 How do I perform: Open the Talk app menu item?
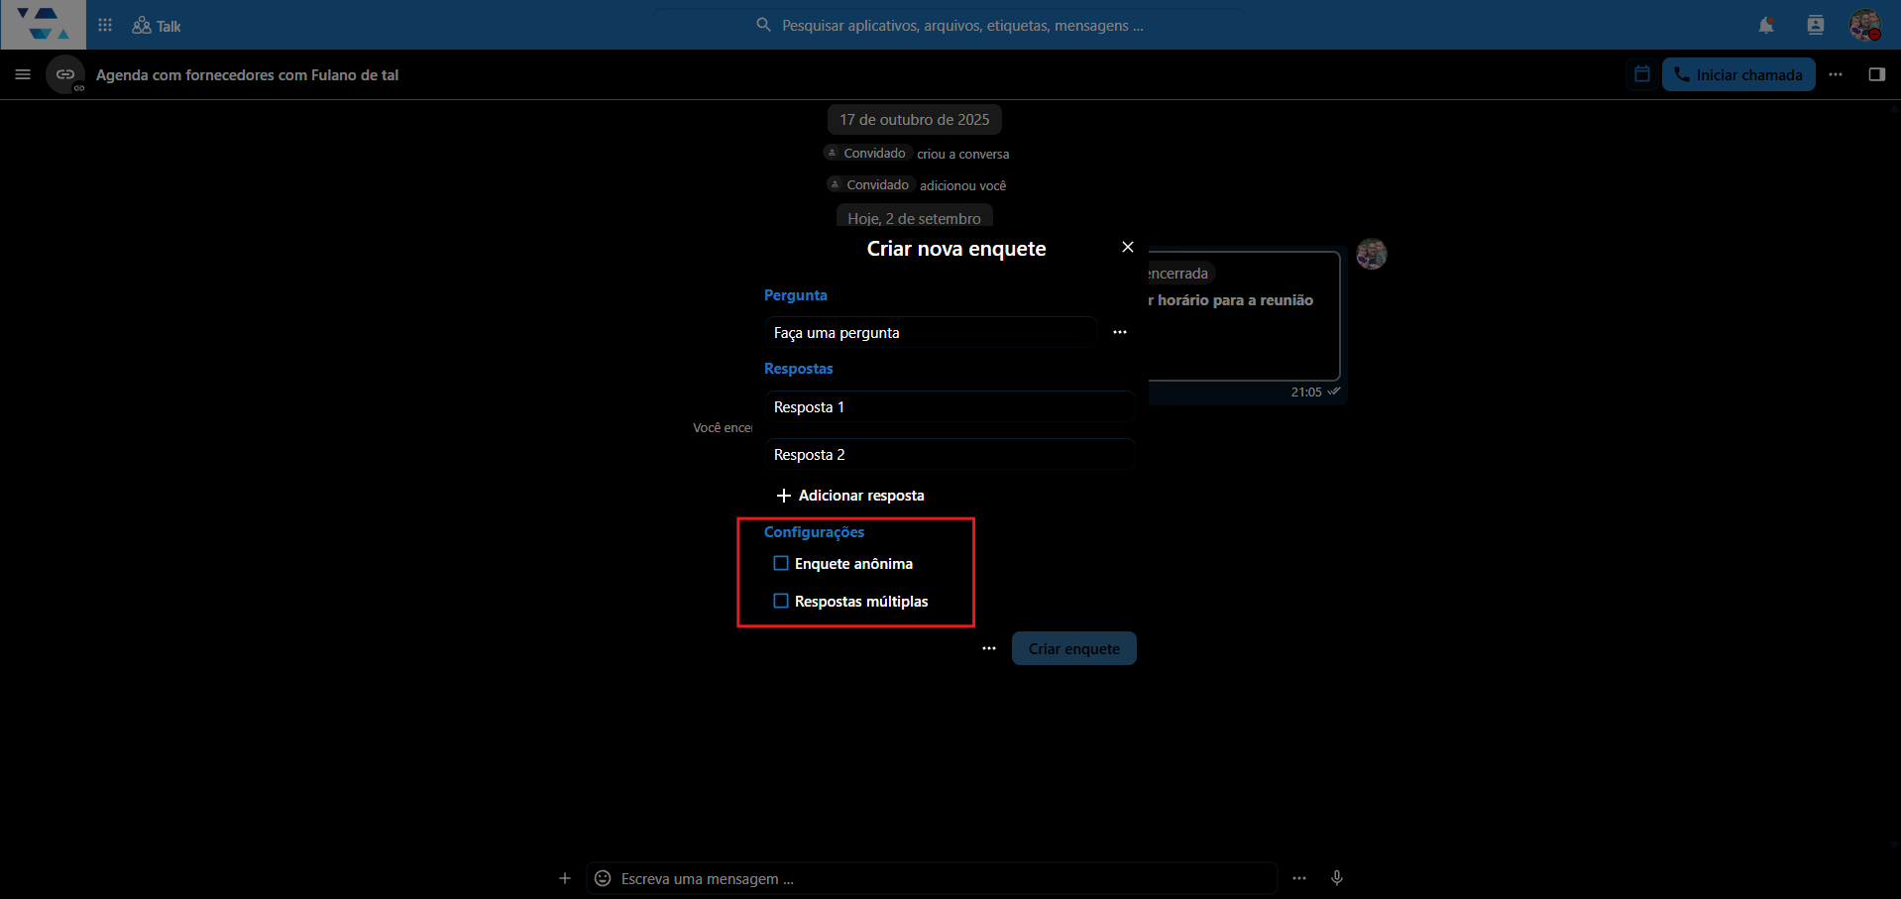coord(157,26)
